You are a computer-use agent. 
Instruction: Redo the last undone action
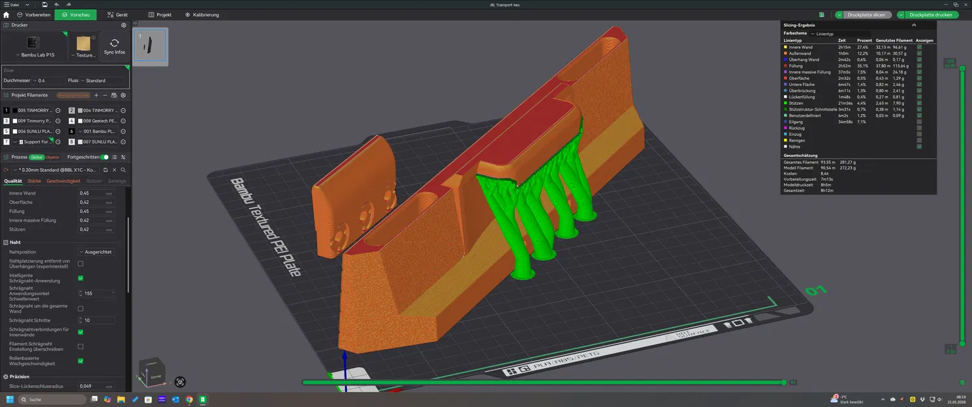68,5
